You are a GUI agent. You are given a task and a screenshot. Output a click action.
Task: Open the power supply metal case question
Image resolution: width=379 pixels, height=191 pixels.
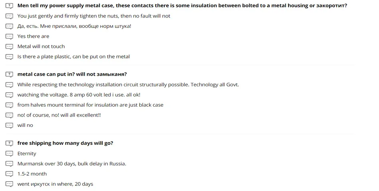[x=182, y=6]
